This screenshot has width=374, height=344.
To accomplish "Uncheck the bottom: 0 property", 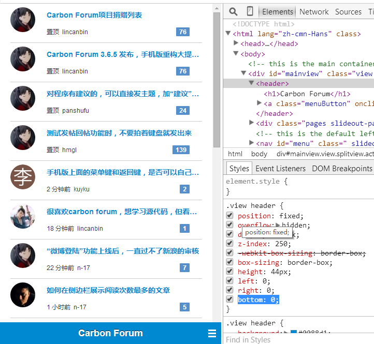I will pyautogui.click(x=229, y=299).
